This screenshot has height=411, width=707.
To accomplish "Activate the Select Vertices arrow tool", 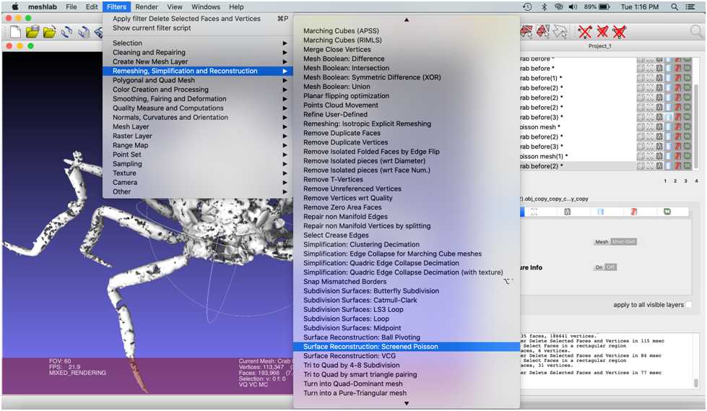I will click(560, 32).
